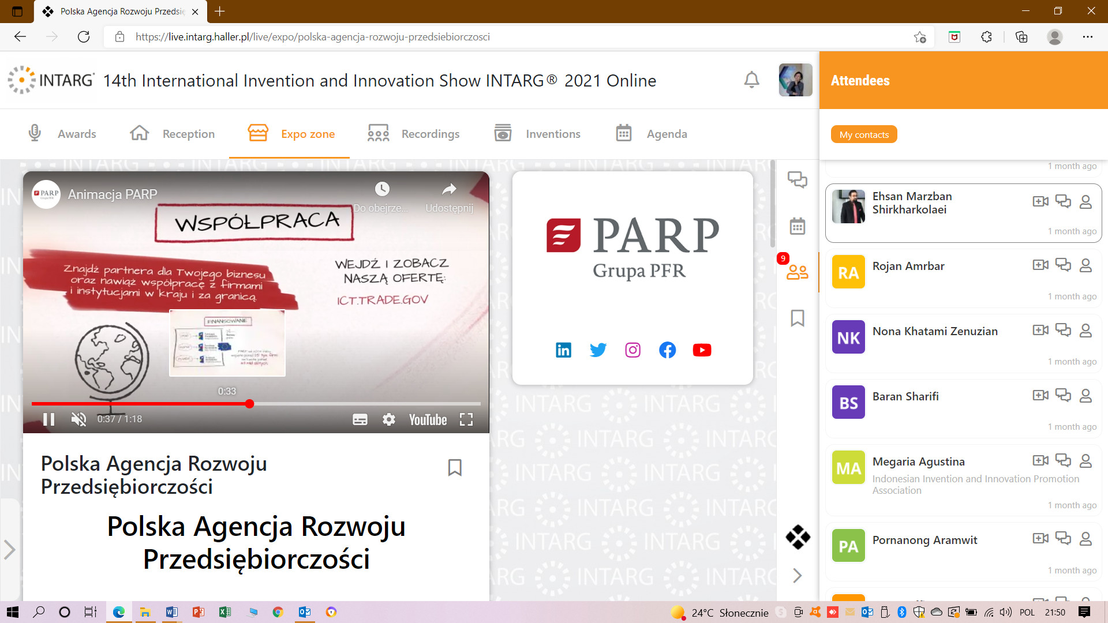Seek on the video progress bar

256,404
